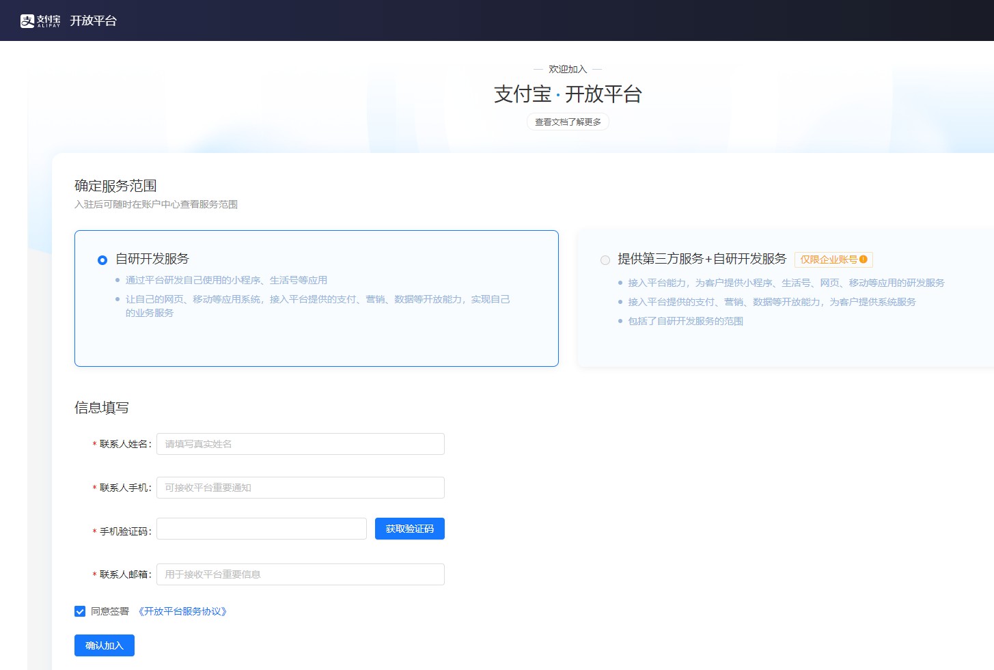Click the 开放平台 header title
The height and width of the screenshot is (670, 994).
[x=93, y=20]
